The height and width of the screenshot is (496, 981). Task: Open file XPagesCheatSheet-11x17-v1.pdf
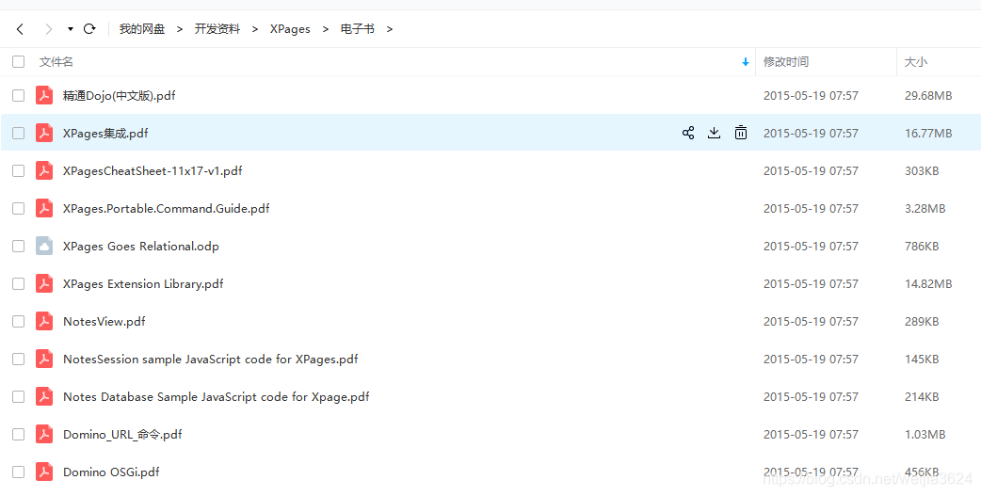[x=153, y=170]
